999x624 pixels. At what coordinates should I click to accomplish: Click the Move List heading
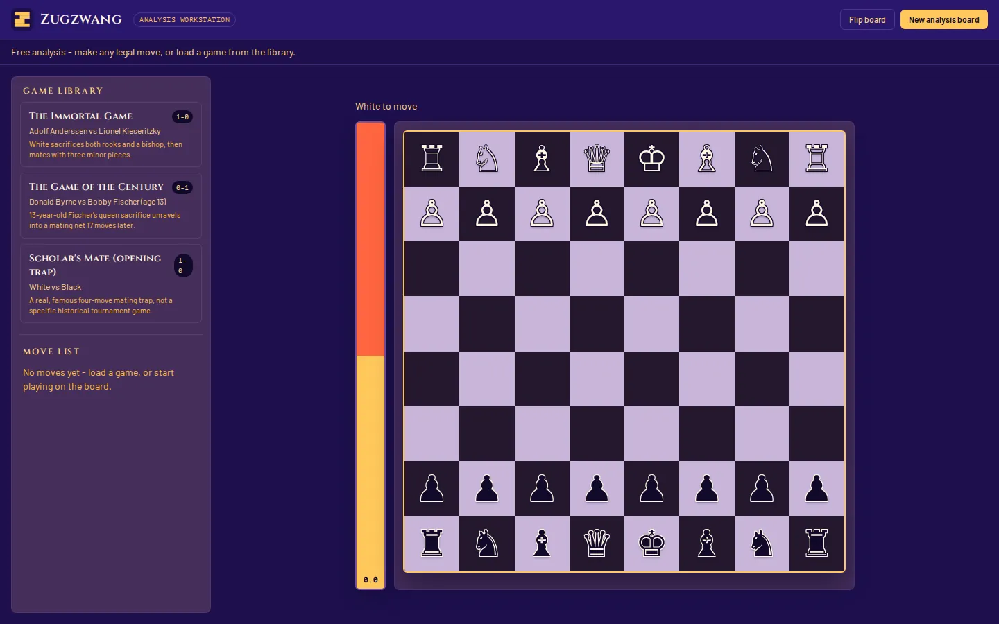click(51, 352)
